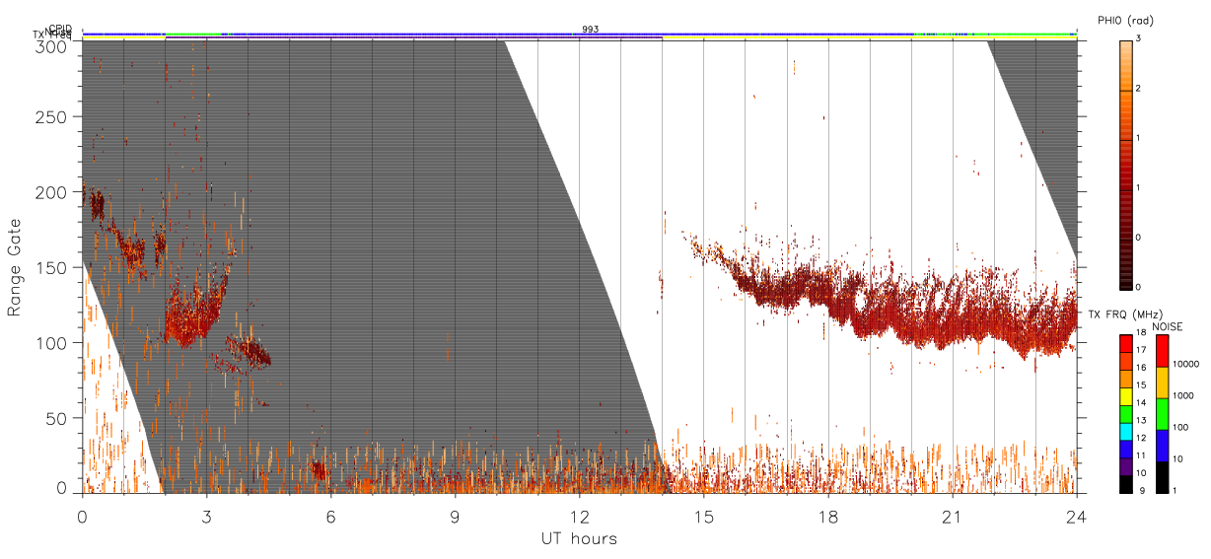Click the '2' label on PHI0 colorbar
The image size is (1211, 559).
coord(1140,89)
